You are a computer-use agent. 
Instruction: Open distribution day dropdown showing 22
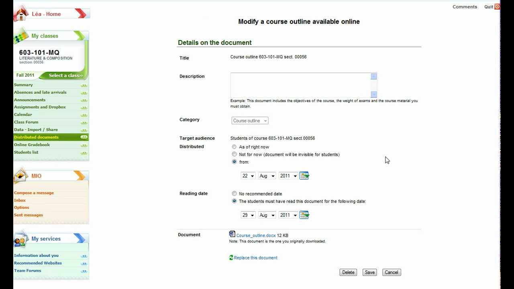point(248,176)
